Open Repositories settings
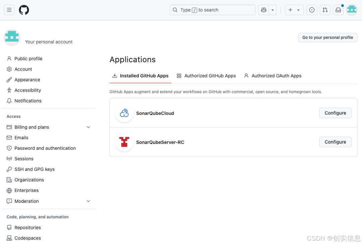The width and height of the screenshot is (362, 244). (x=28, y=228)
